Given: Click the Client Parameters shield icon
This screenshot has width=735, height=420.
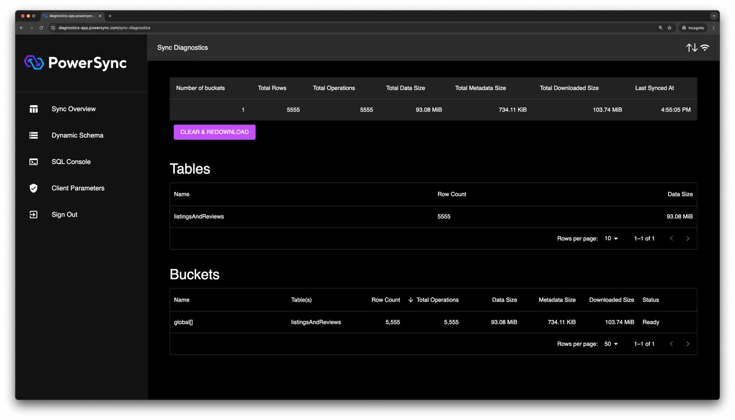Looking at the screenshot, I should pyautogui.click(x=34, y=188).
